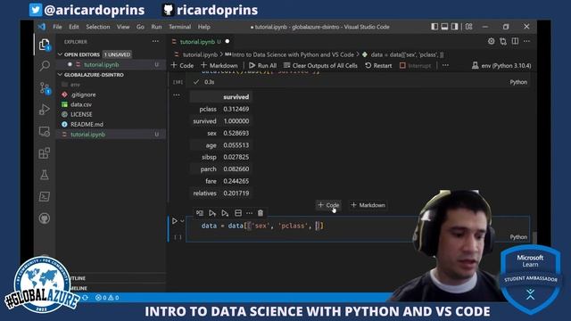
Task: Add Markdown cell from notebook toolbar
Action: tap(219, 65)
